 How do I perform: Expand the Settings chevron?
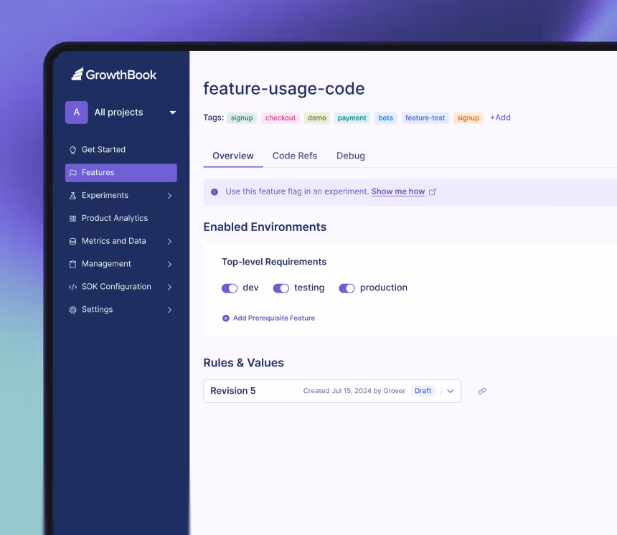[169, 310]
